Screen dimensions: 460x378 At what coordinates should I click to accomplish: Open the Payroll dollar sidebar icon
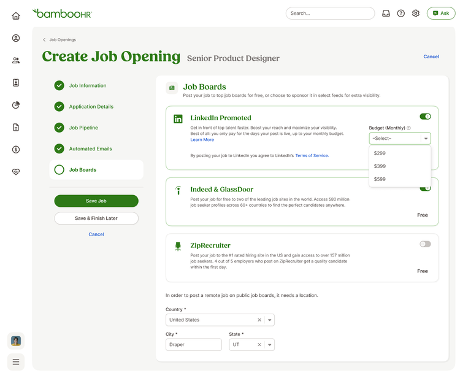click(x=16, y=150)
